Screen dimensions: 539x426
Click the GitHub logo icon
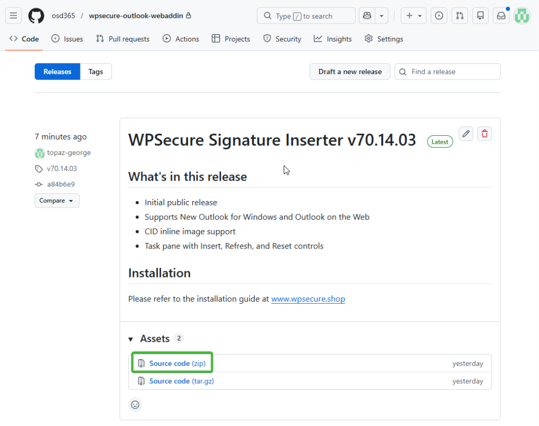[36, 16]
